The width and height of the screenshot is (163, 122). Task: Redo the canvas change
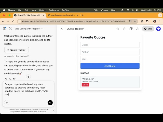124,29
